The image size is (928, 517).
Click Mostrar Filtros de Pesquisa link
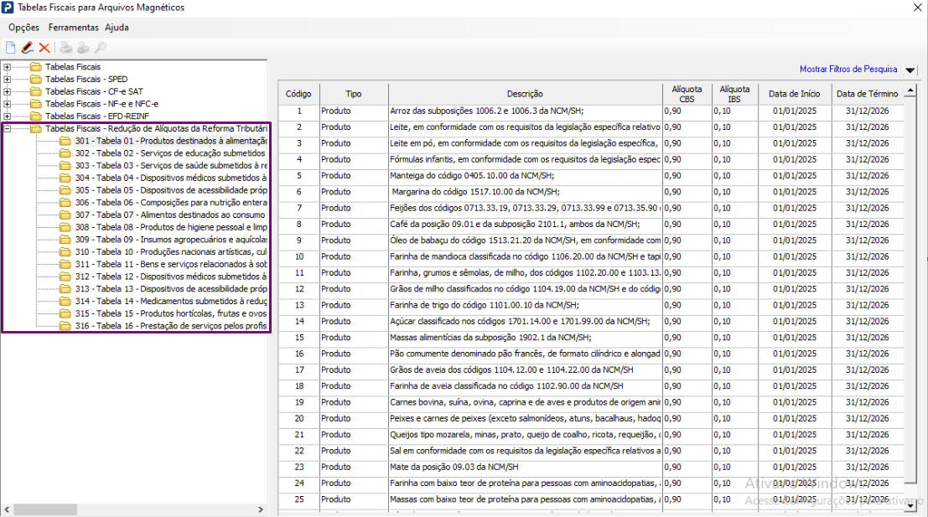click(848, 70)
